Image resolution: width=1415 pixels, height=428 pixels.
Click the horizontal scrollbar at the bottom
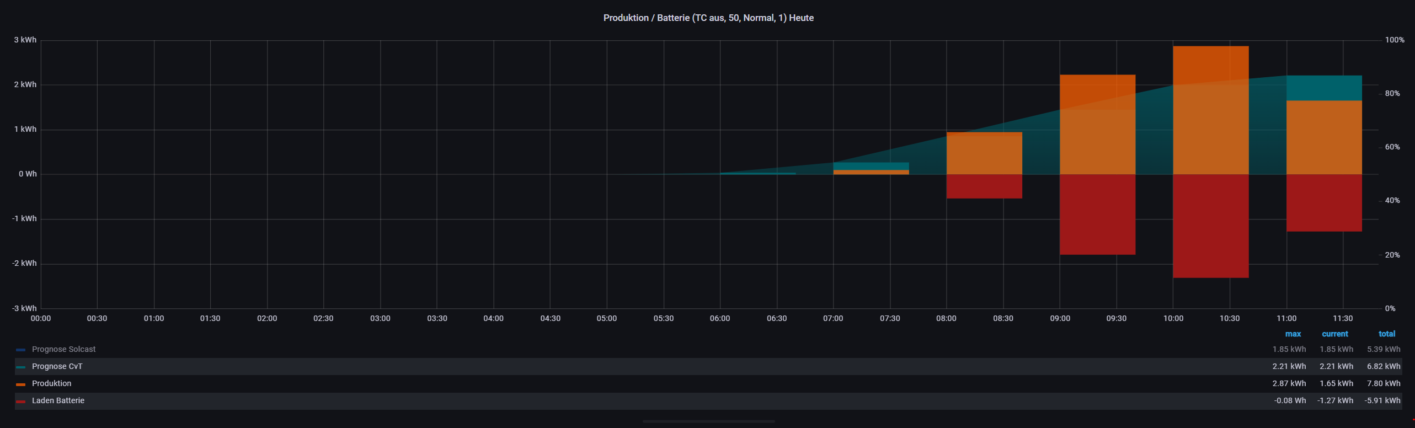coord(708,421)
